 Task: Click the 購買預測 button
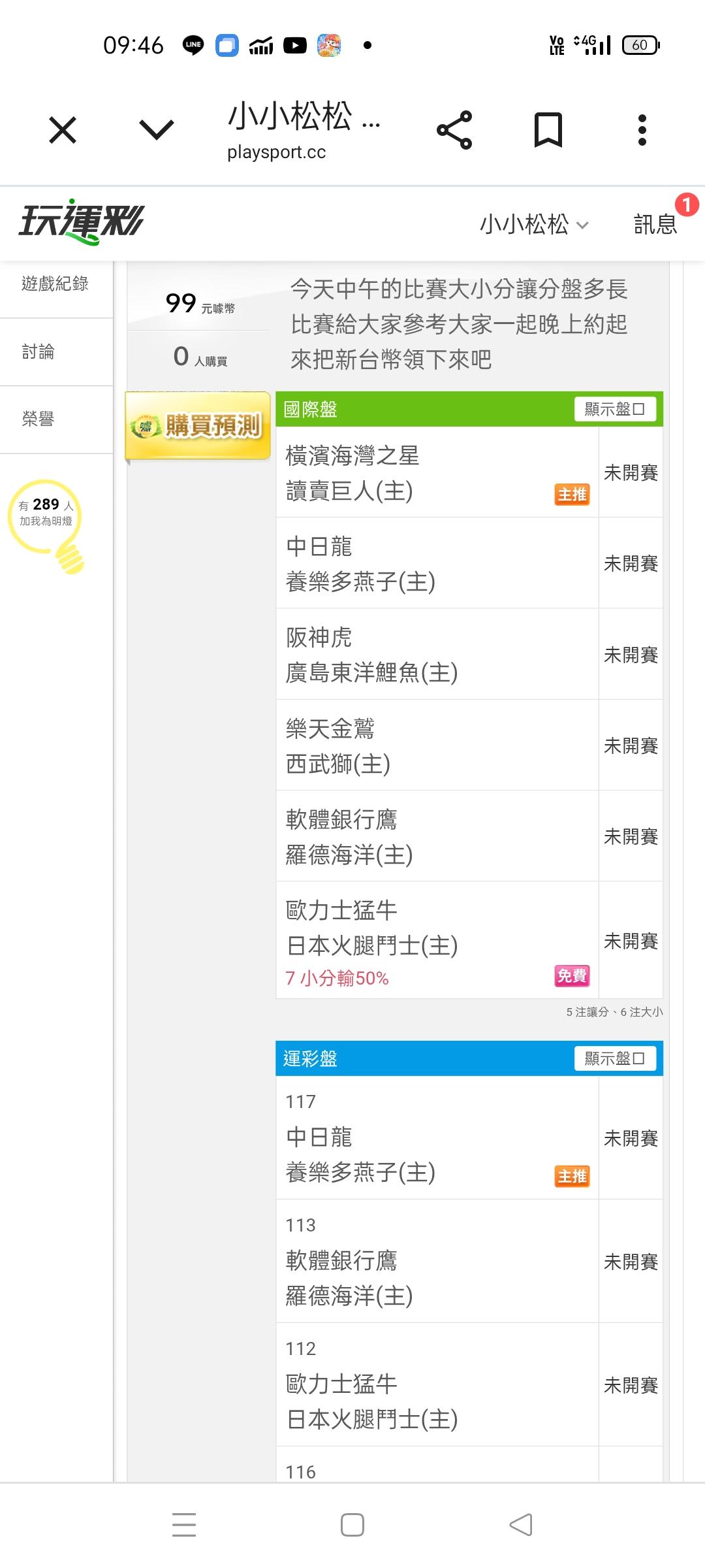point(198,426)
